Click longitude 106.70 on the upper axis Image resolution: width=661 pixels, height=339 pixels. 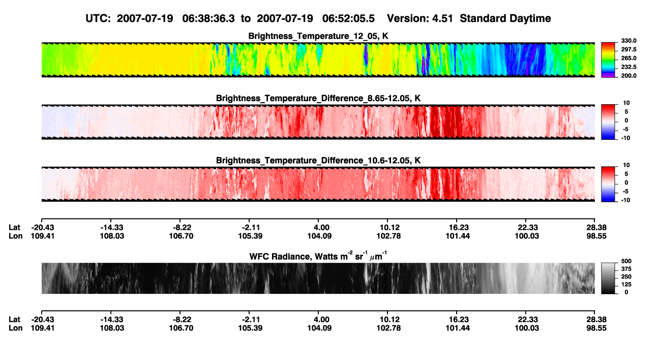point(181,236)
